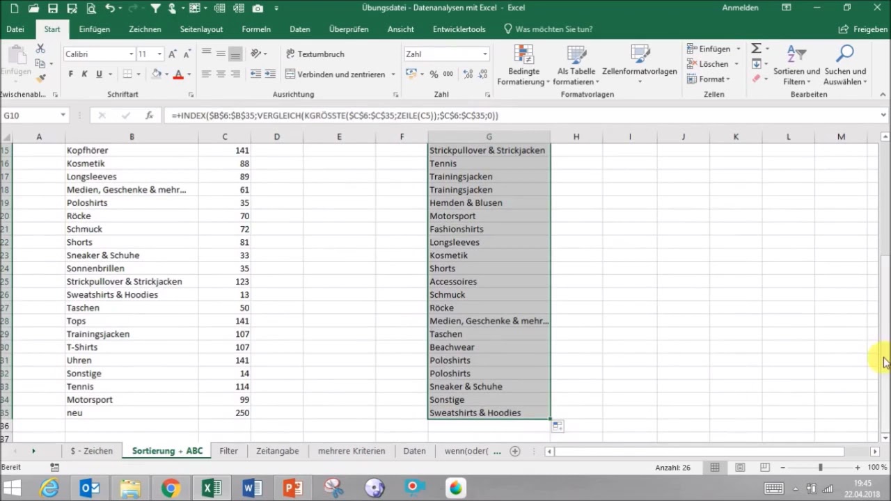Click the macro recording icon in the status bar
Viewport: 891px width, 501px height.
pyautogui.click(x=55, y=468)
